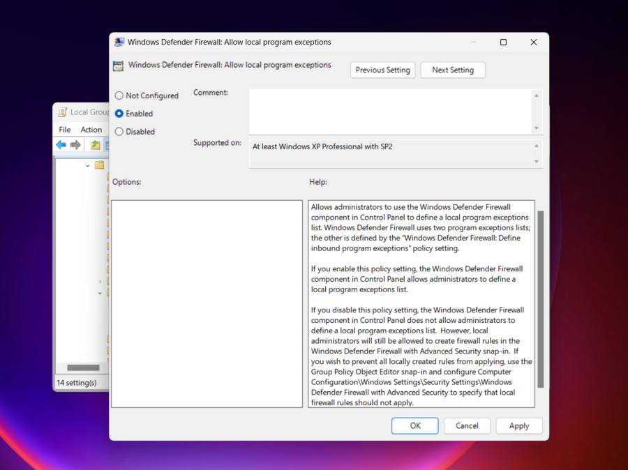Viewport: 628px width, 470px height.
Task: Go to Previous Setting
Action: (x=382, y=70)
